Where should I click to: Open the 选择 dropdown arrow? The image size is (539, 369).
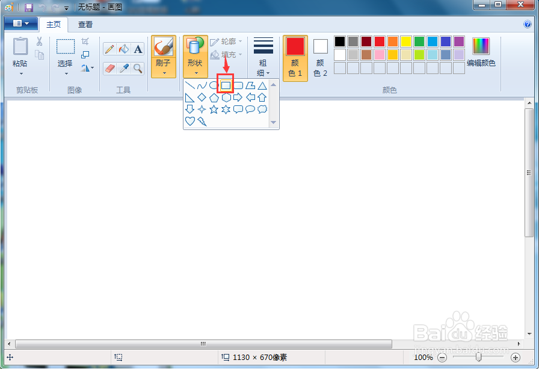(x=66, y=73)
